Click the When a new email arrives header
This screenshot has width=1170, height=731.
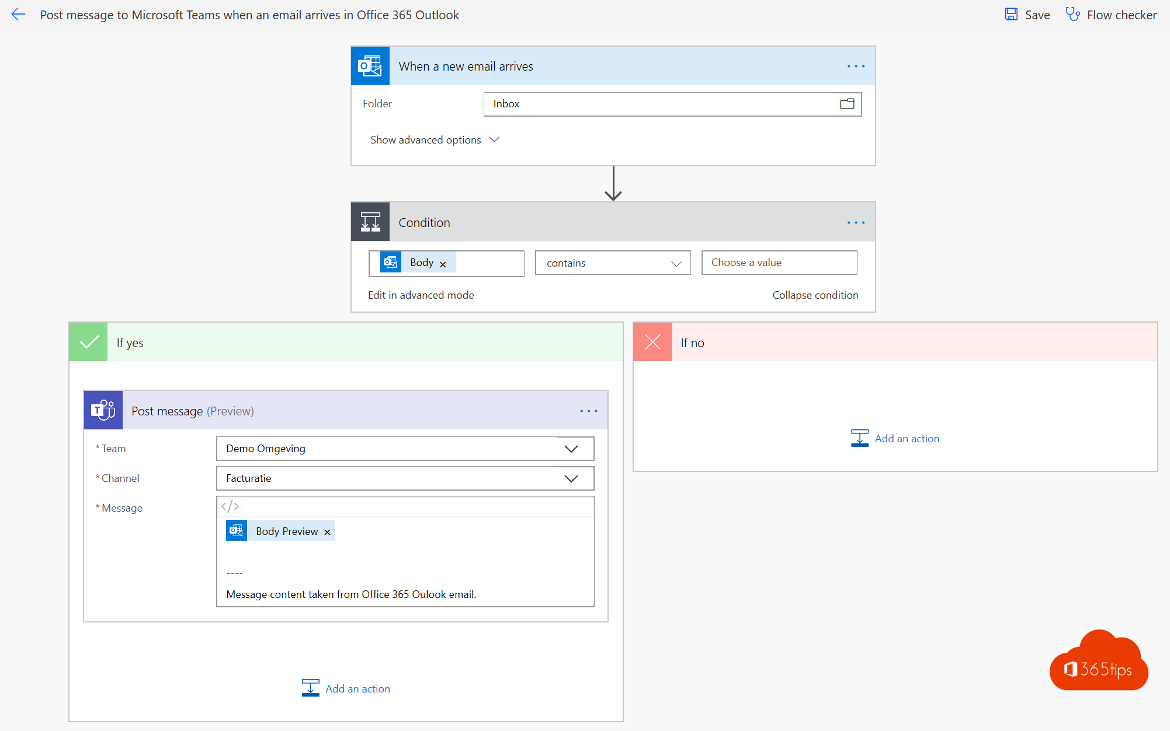tap(613, 66)
